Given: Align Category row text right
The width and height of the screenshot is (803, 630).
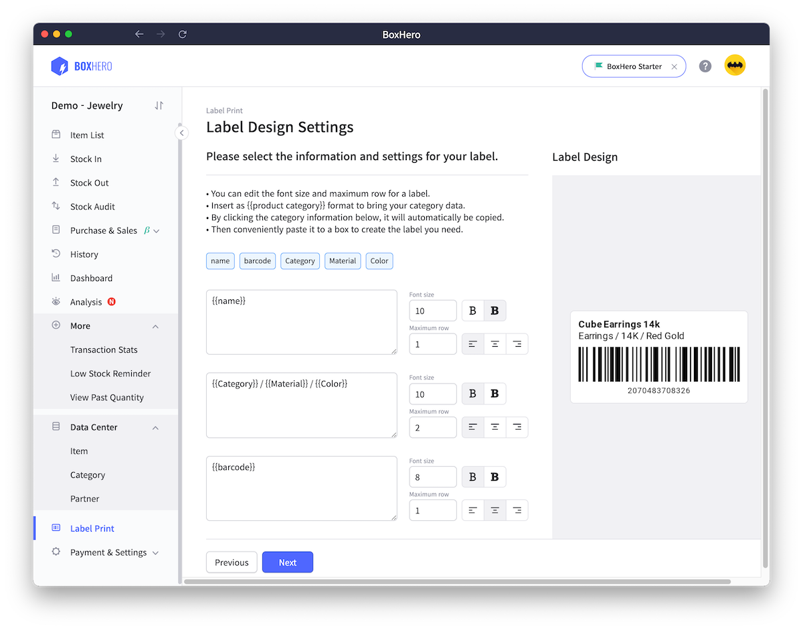Looking at the screenshot, I should pos(517,427).
